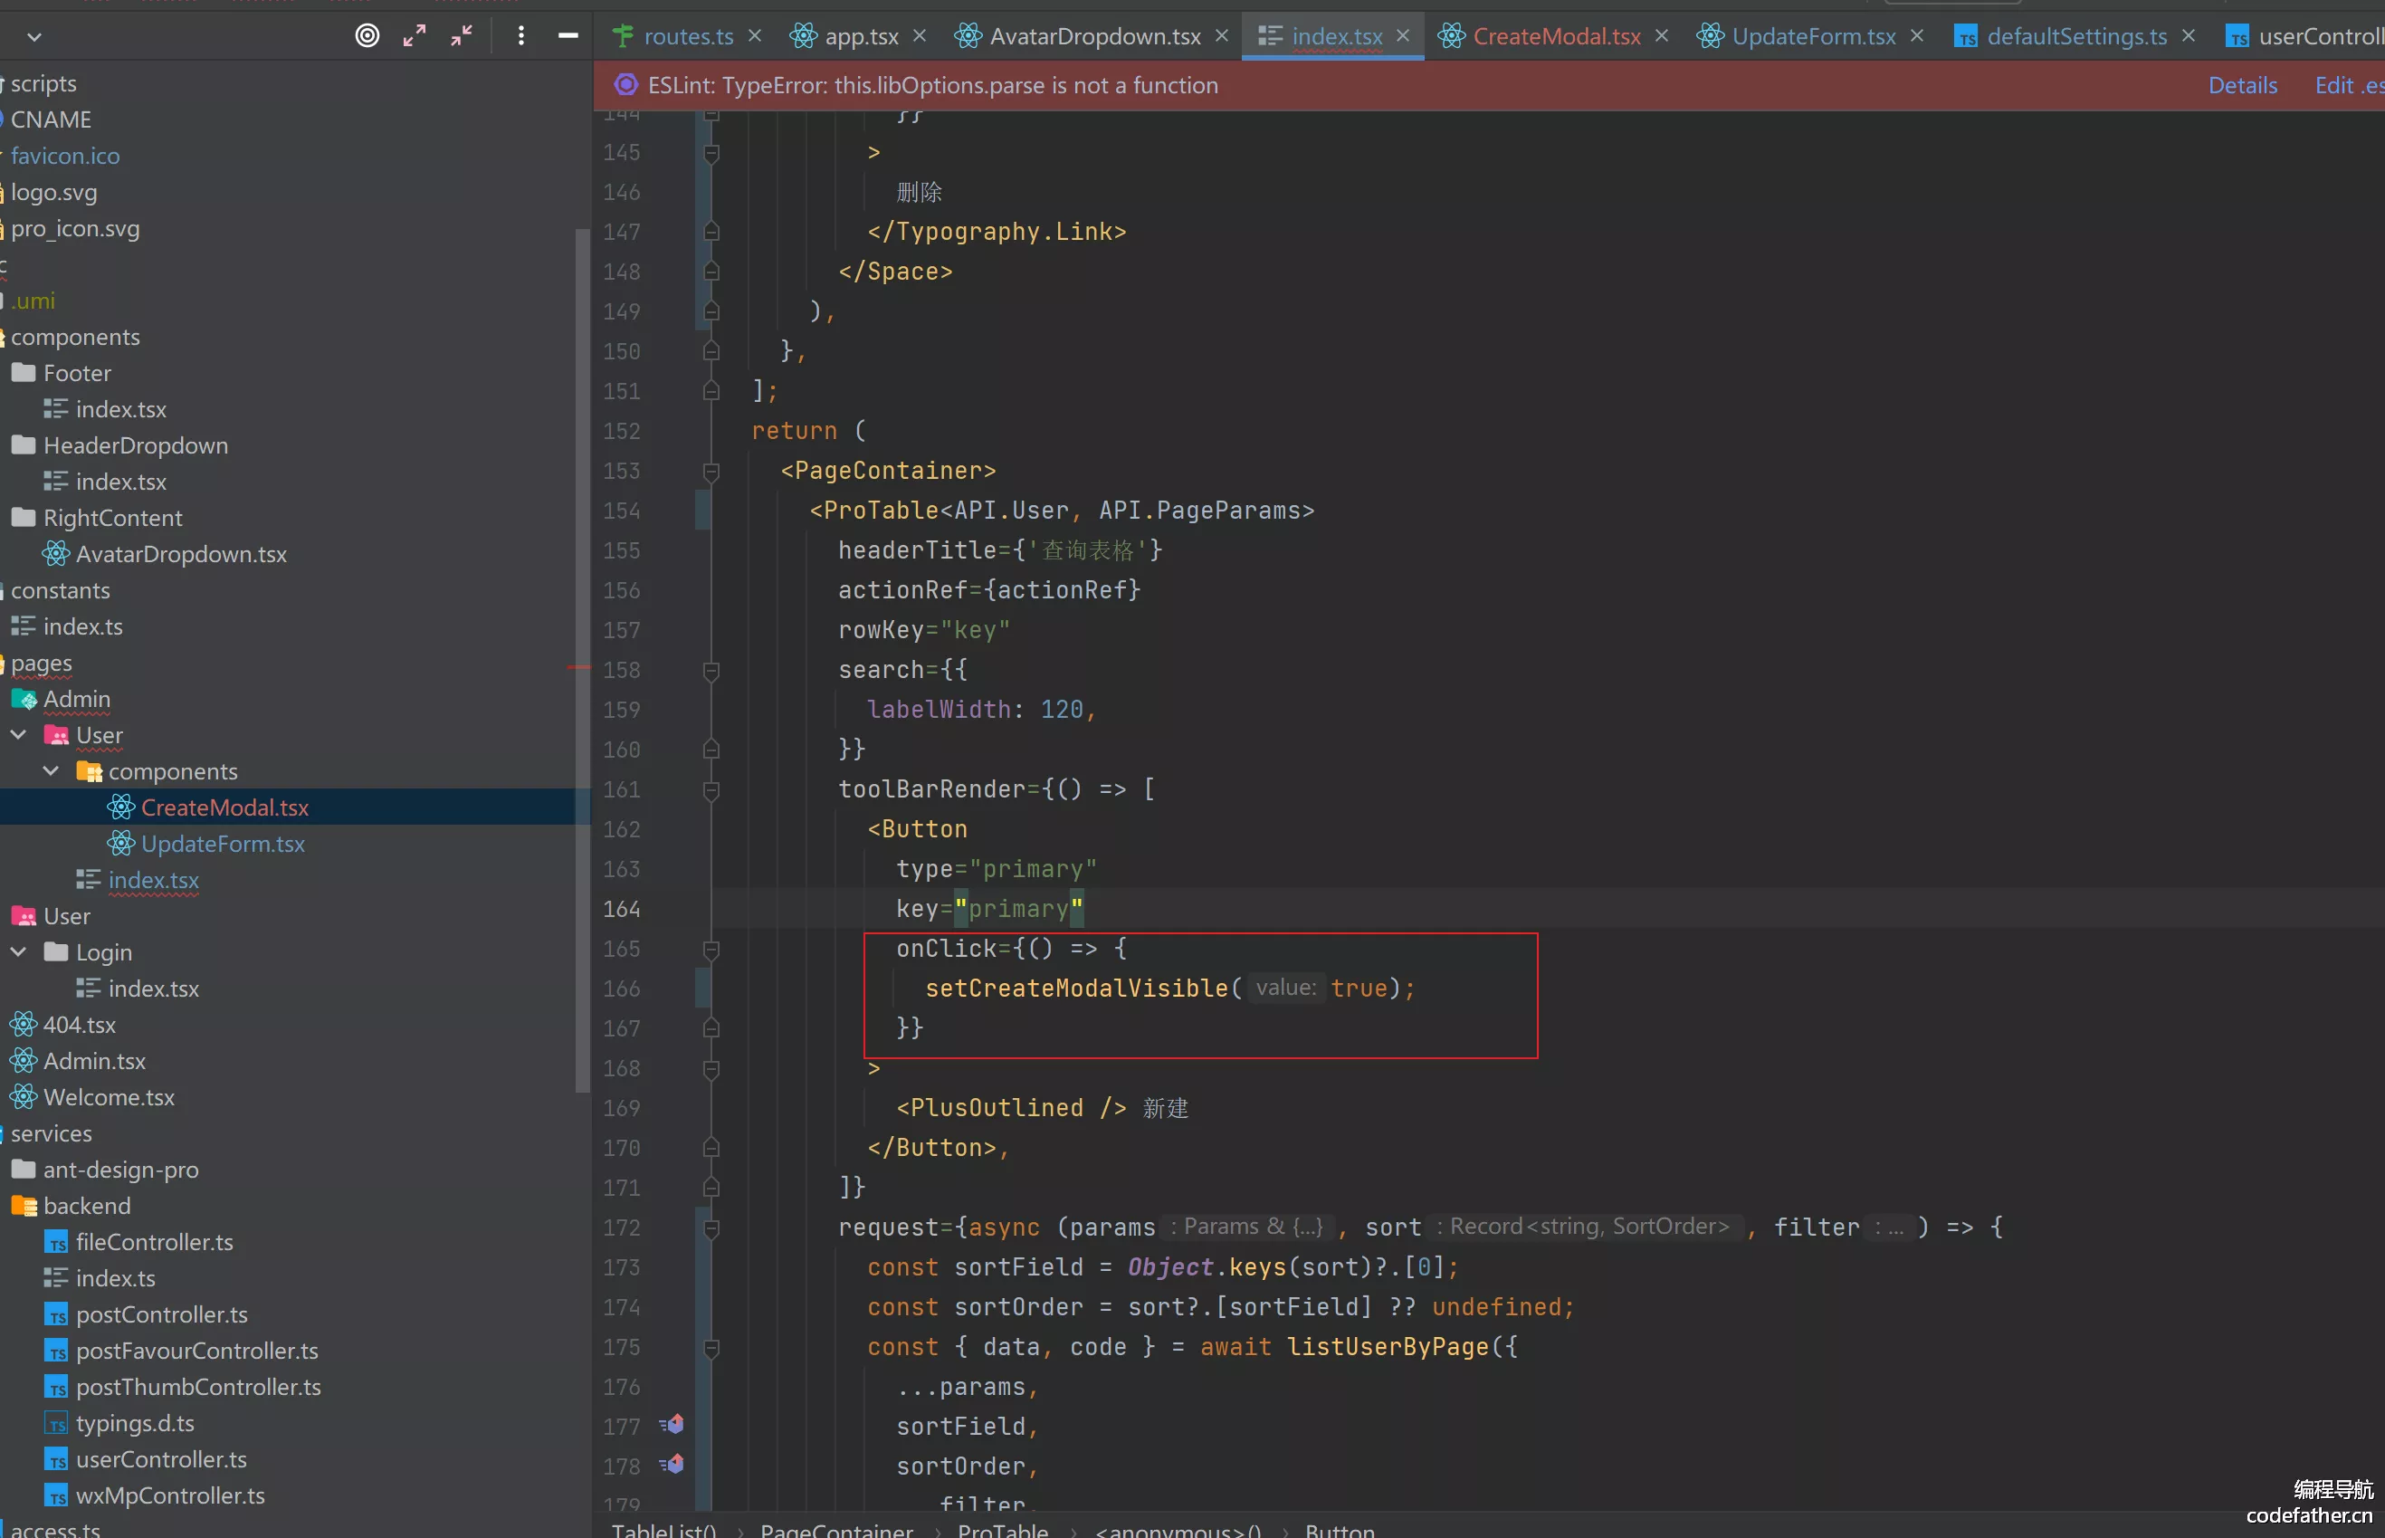Close the routes.ts tab
This screenshot has width=2385, height=1538.
[756, 36]
